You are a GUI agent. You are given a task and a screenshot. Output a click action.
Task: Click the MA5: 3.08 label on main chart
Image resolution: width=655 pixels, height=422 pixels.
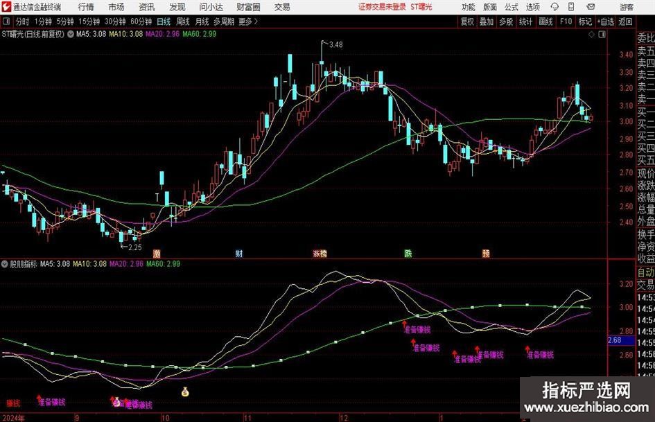coord(91,34)
